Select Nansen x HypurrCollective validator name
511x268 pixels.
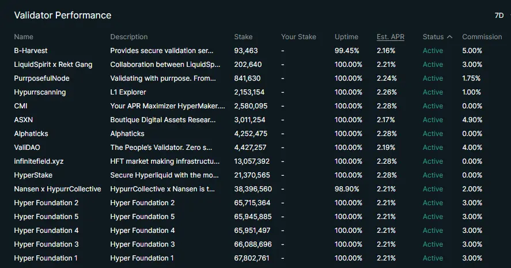[58, 189]
